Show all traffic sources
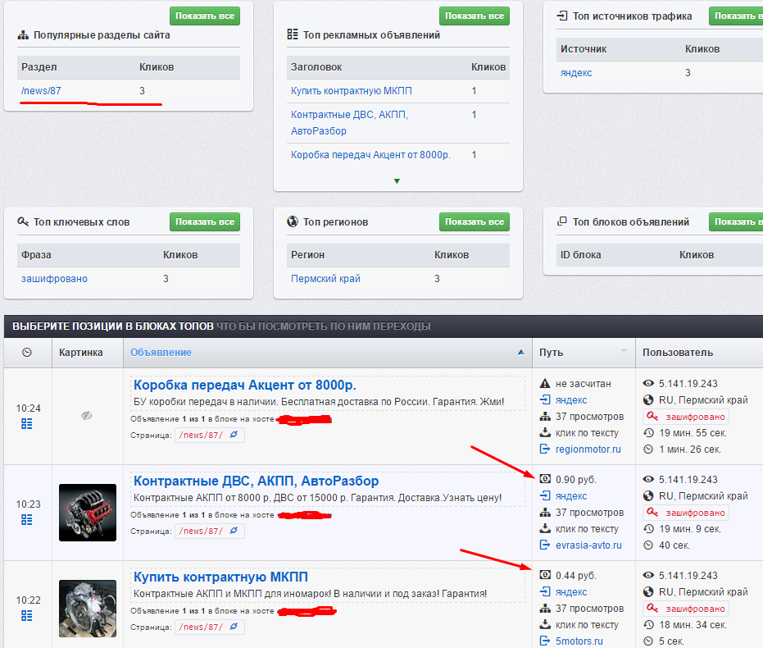 click(x=736, y=16)
